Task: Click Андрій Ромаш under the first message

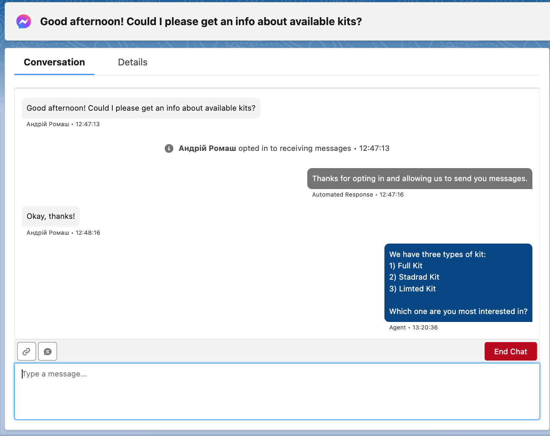Action: tap(48, 124)
